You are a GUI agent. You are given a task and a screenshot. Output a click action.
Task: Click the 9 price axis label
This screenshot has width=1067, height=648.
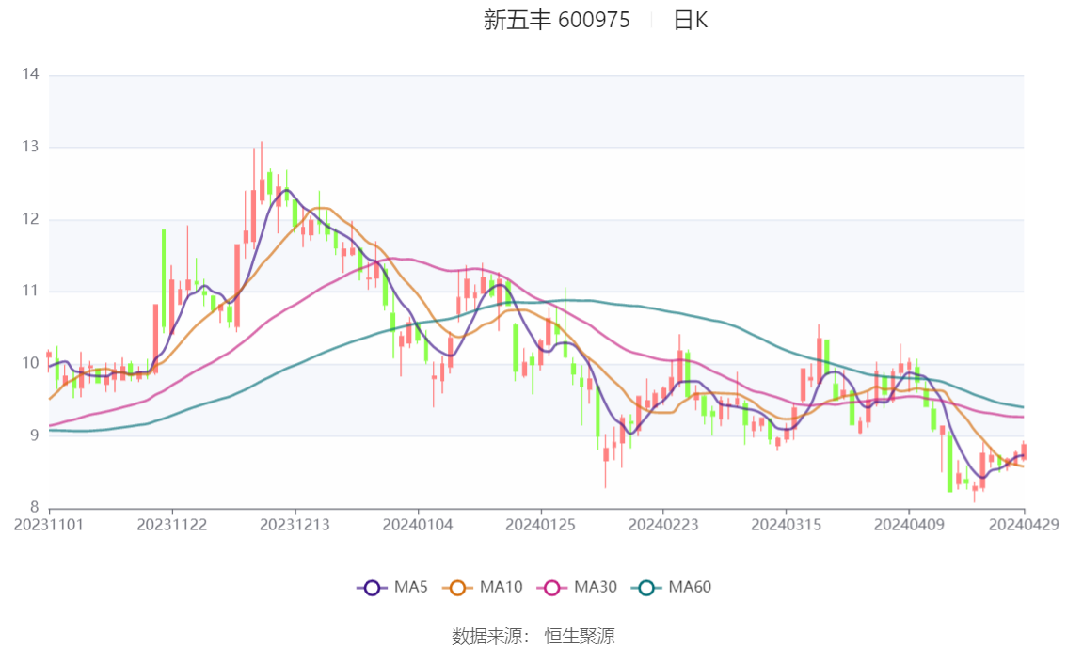[x=34, y=435]
